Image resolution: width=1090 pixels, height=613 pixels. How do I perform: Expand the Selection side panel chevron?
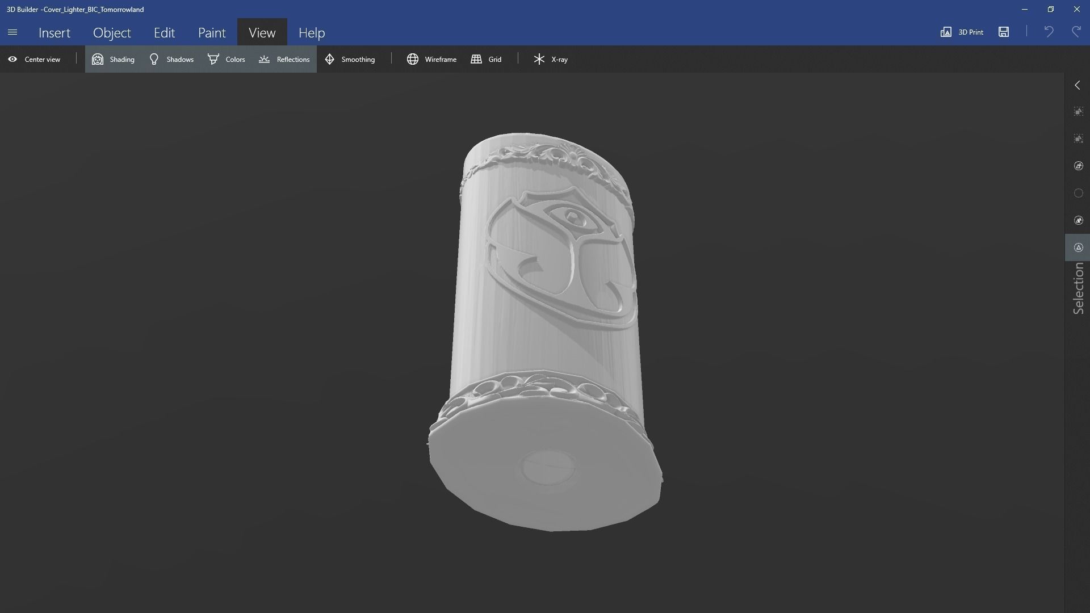click(x=1078, y=85)
